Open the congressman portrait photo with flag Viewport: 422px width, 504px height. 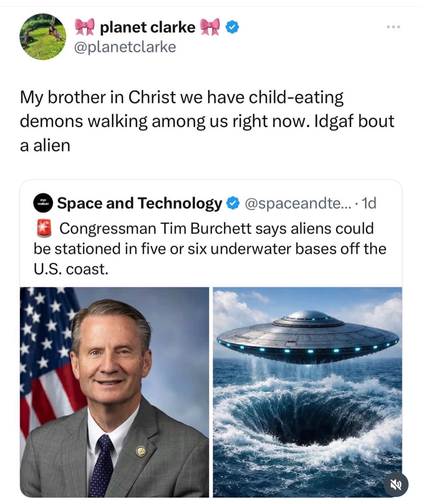click(114, 392)
